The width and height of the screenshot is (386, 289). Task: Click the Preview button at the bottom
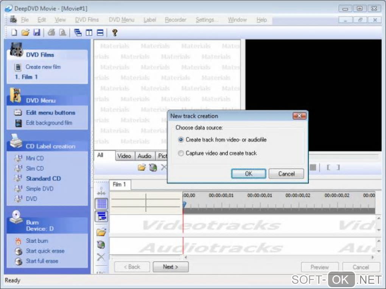[x=319, y=267]
